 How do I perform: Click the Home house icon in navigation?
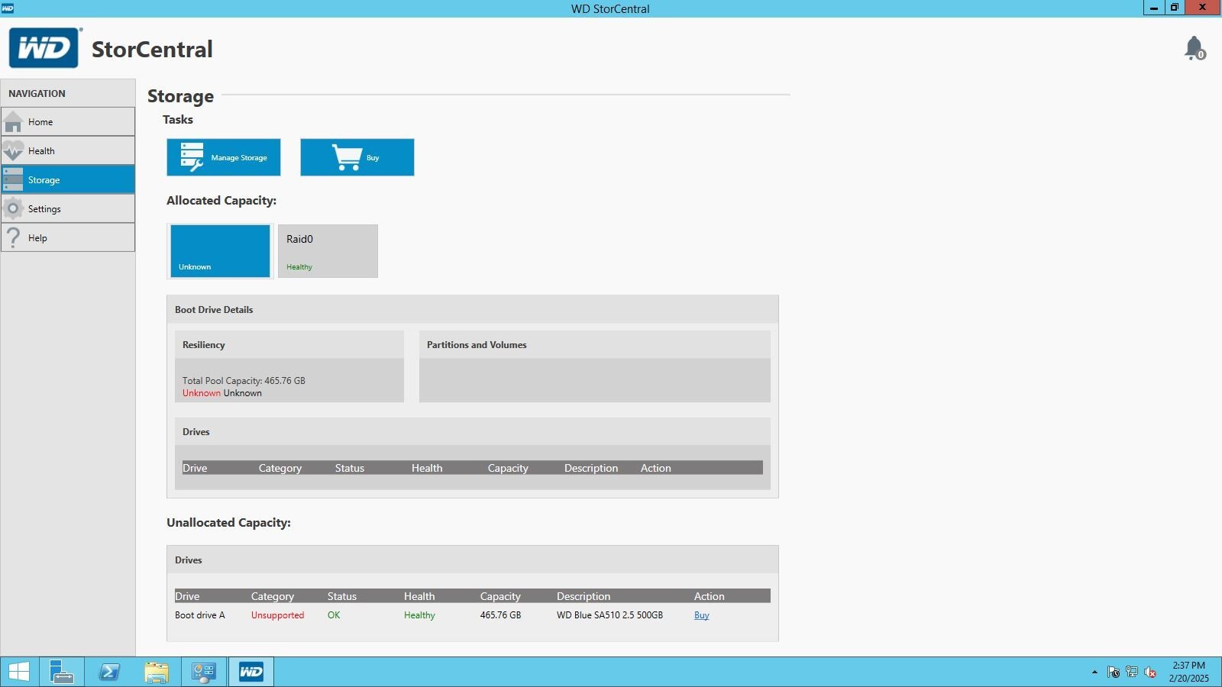coord(14,122)
